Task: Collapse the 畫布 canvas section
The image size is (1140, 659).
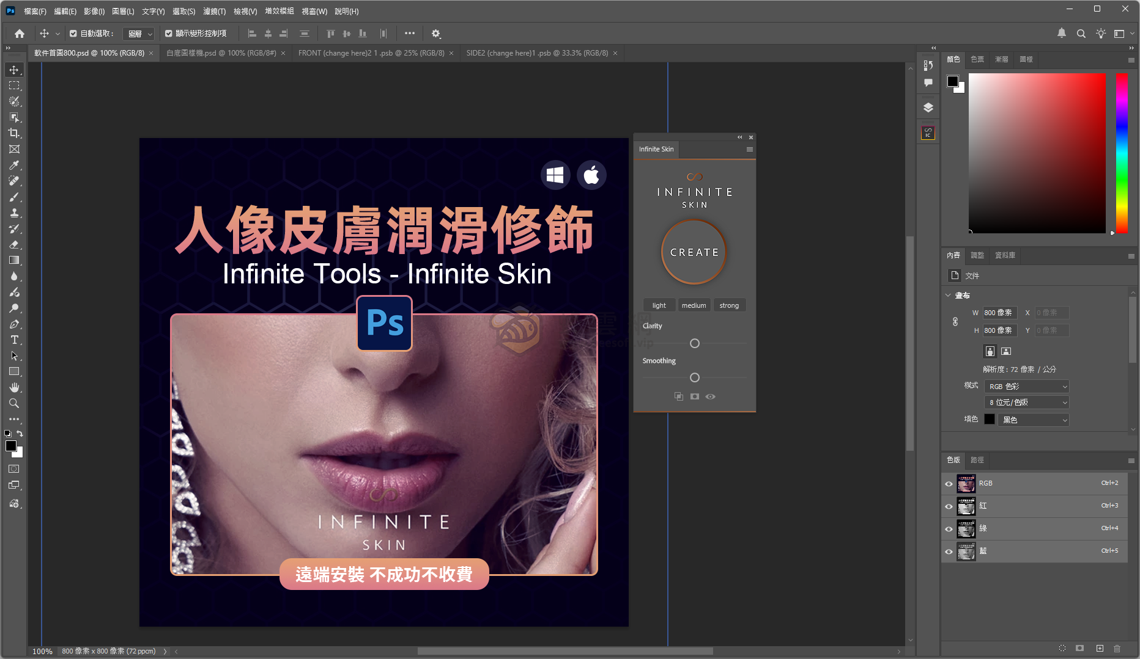Action: pyautogui.click(x=949, y=295)
